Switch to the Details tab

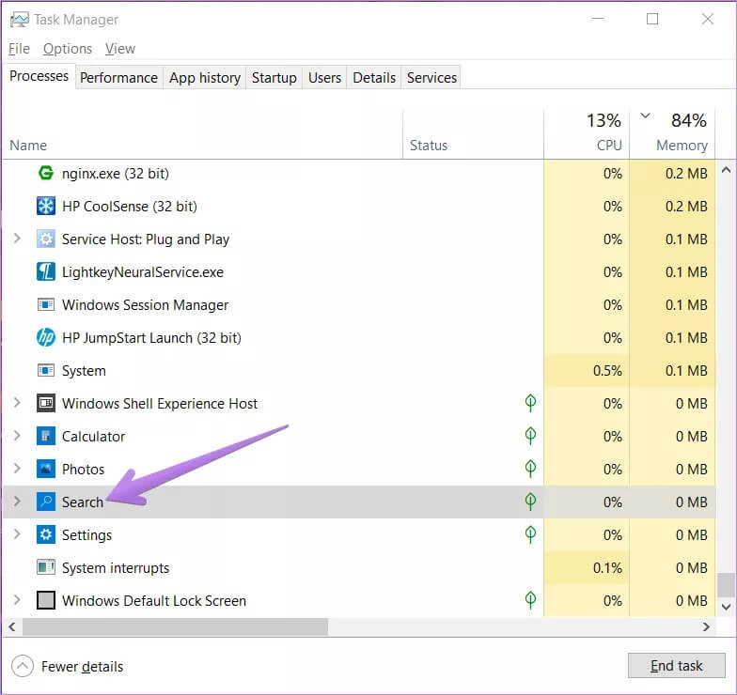pos(374,77)
